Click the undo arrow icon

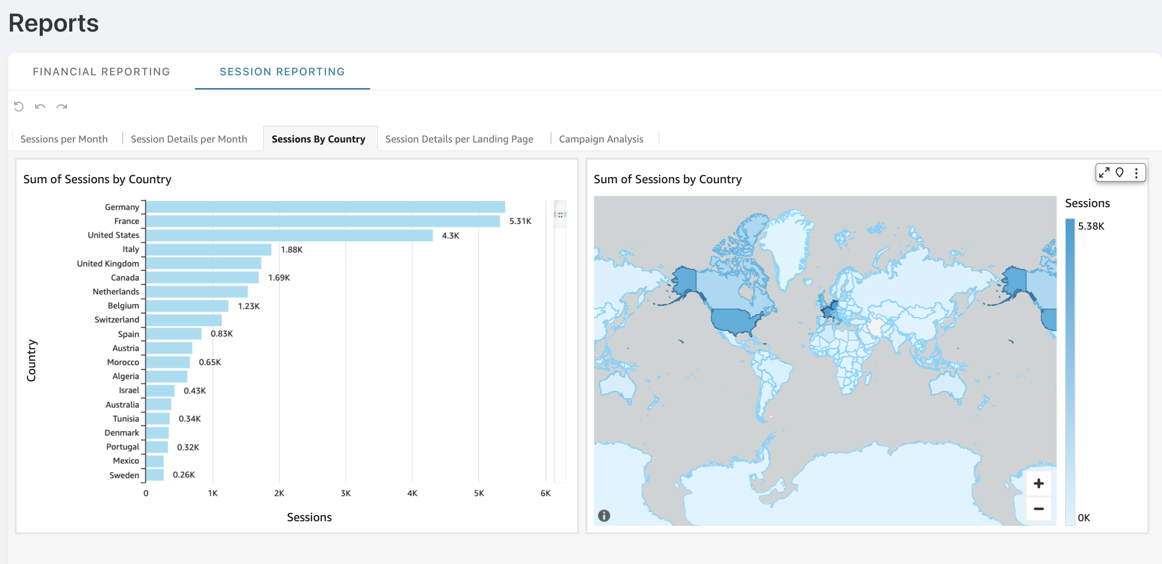coord(40,106)
